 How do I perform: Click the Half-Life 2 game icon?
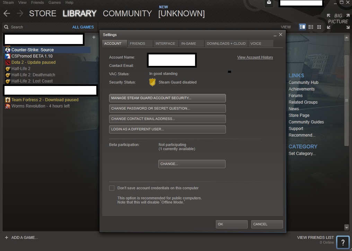point(8,69)
